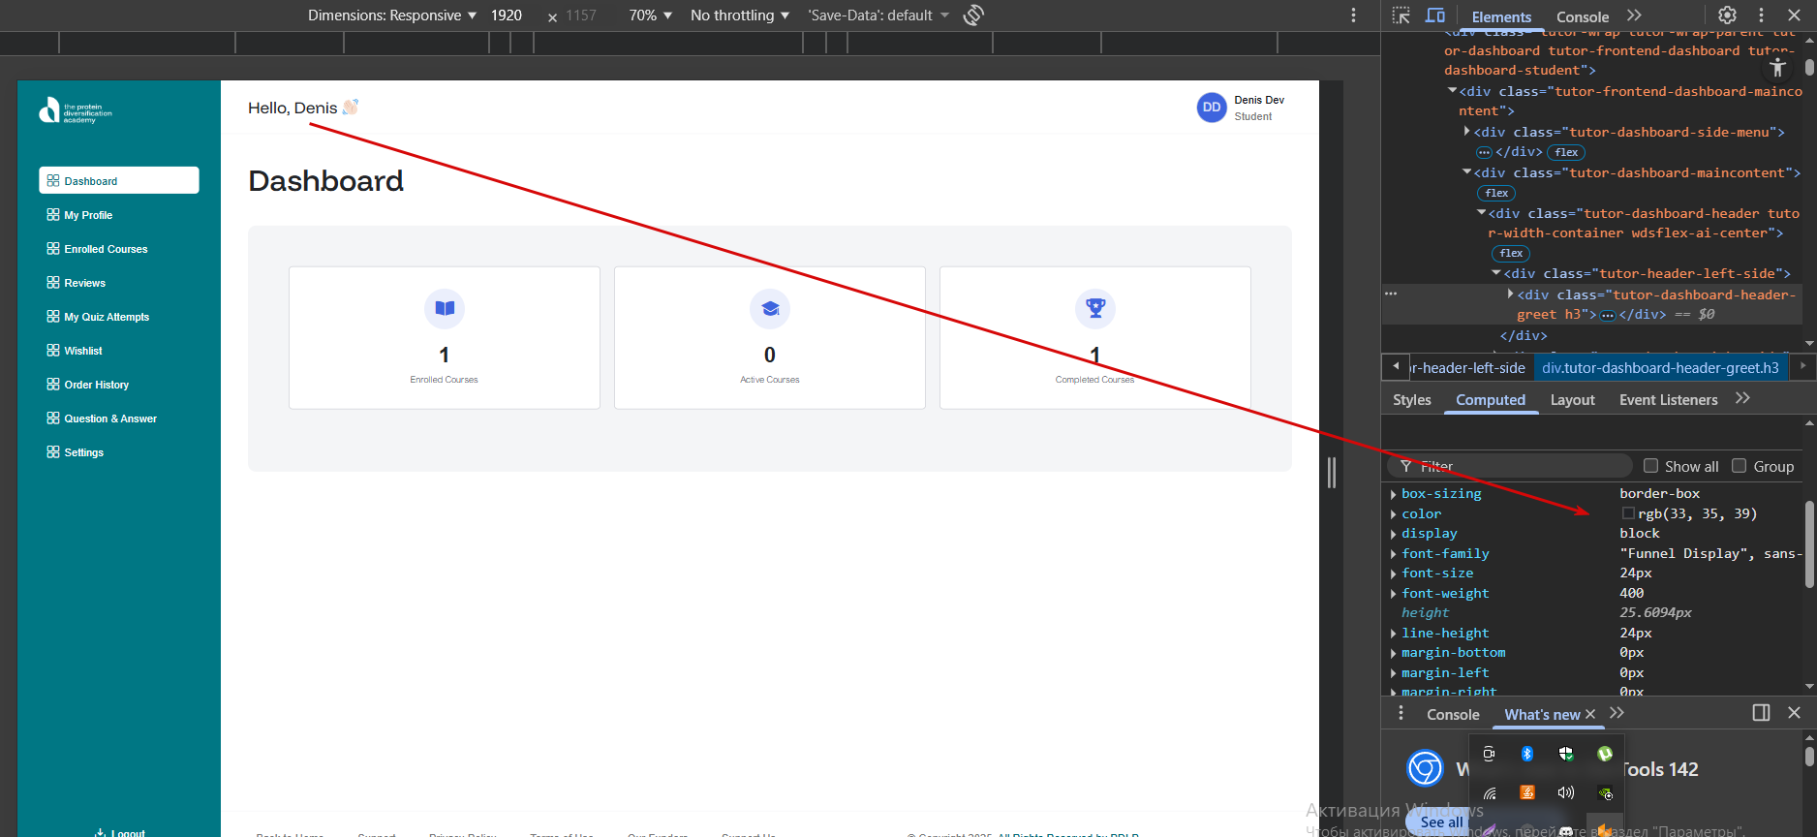Open the Layout tab
Image resolution: width=1817 pixels, height=837 pixels.
point(1572,400)
